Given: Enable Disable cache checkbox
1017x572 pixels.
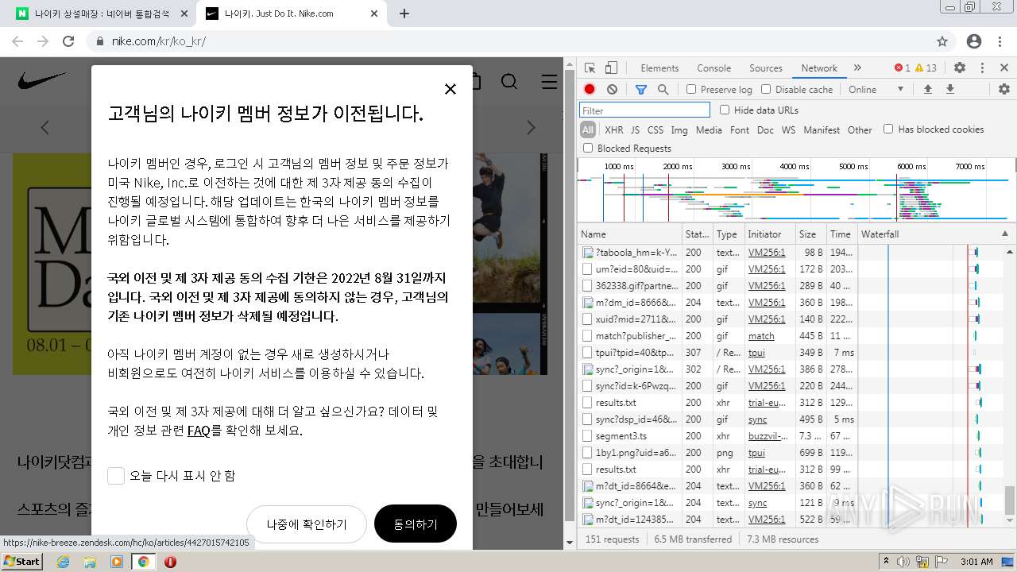Looking at the screenshot, I should pyautogui.click(x=766, y=89).
